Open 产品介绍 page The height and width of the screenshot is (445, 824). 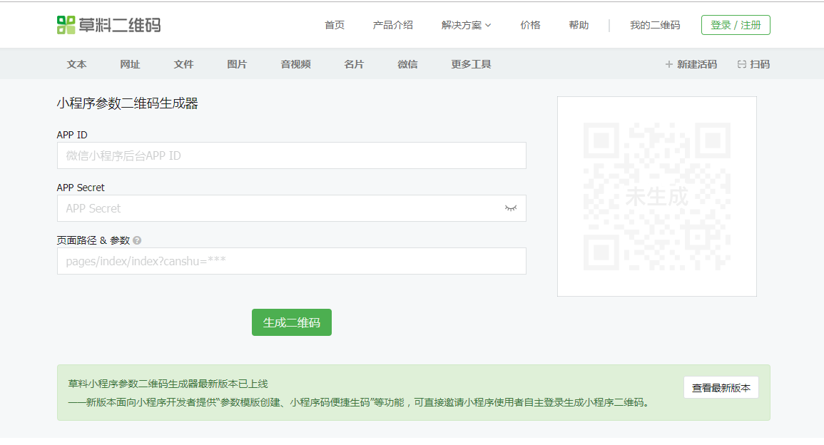[x=392, y=25]
